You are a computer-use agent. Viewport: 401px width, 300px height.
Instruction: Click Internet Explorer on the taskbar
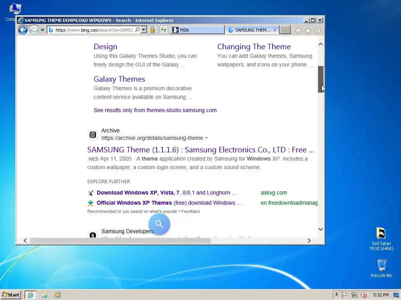click(31, 295)
